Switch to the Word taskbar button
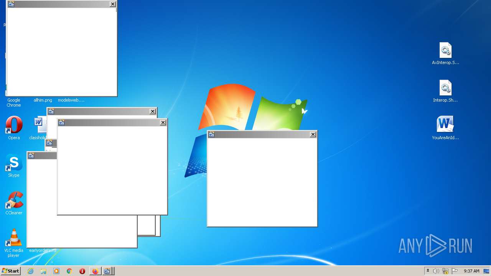 click(x=107, y=271)
